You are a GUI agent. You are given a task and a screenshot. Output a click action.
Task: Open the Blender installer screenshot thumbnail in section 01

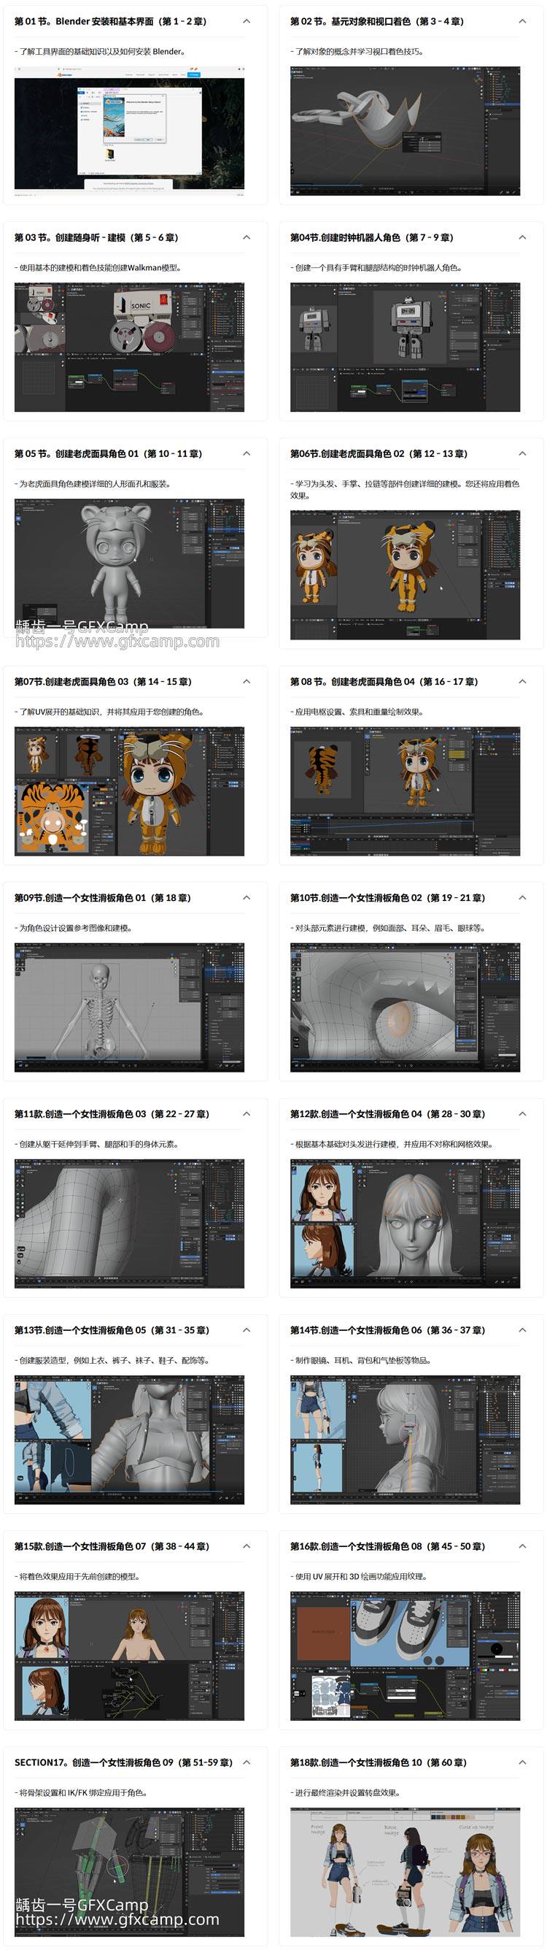coord(129,131)
